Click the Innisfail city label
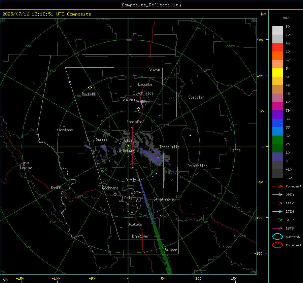This screenshot has width=303, height=283. 136,122
